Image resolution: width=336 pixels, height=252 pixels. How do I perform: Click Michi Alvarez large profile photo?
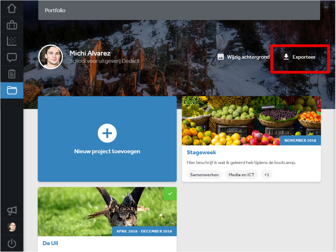point(51,57)
